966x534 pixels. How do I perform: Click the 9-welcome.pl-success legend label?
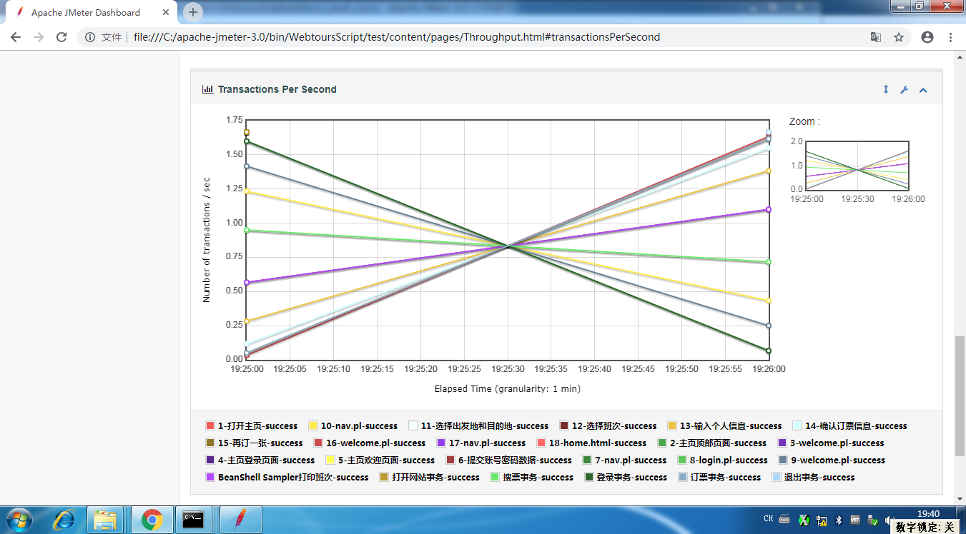pos(838,460)
